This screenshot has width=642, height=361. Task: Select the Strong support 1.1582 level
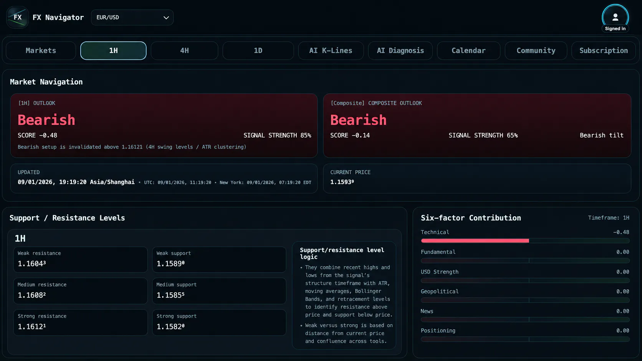(x=219, y=323)
